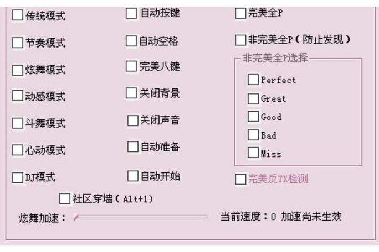Screen dimensions: 379x252
Task: Tick the 节奏模式 option
Action: [18, 42]
